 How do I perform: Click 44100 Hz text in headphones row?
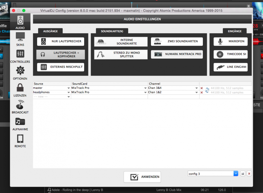(227, 92)
